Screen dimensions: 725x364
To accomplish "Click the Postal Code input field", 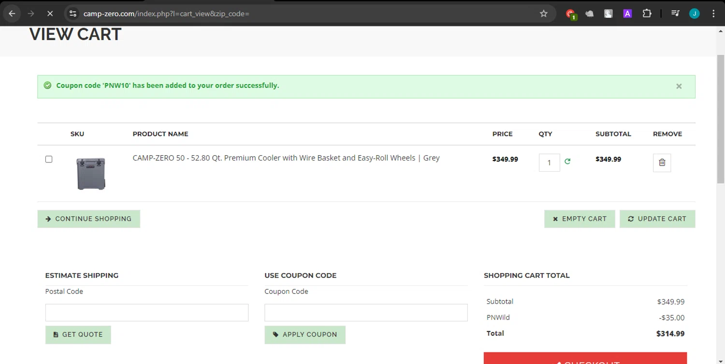I will (147, 313).
